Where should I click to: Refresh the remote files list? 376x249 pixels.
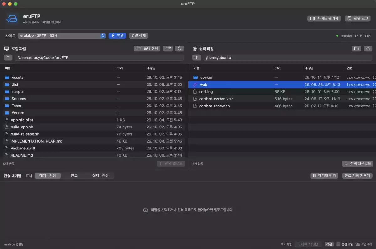pyautogui.click(x=368, y=49)
